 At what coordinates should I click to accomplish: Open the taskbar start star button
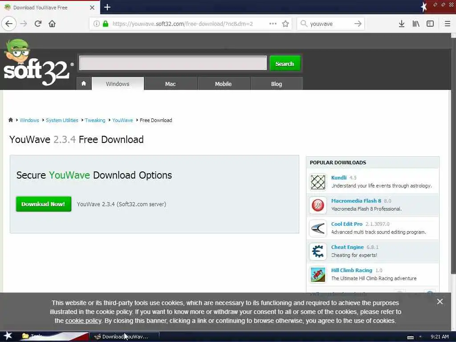click(8, 336)
